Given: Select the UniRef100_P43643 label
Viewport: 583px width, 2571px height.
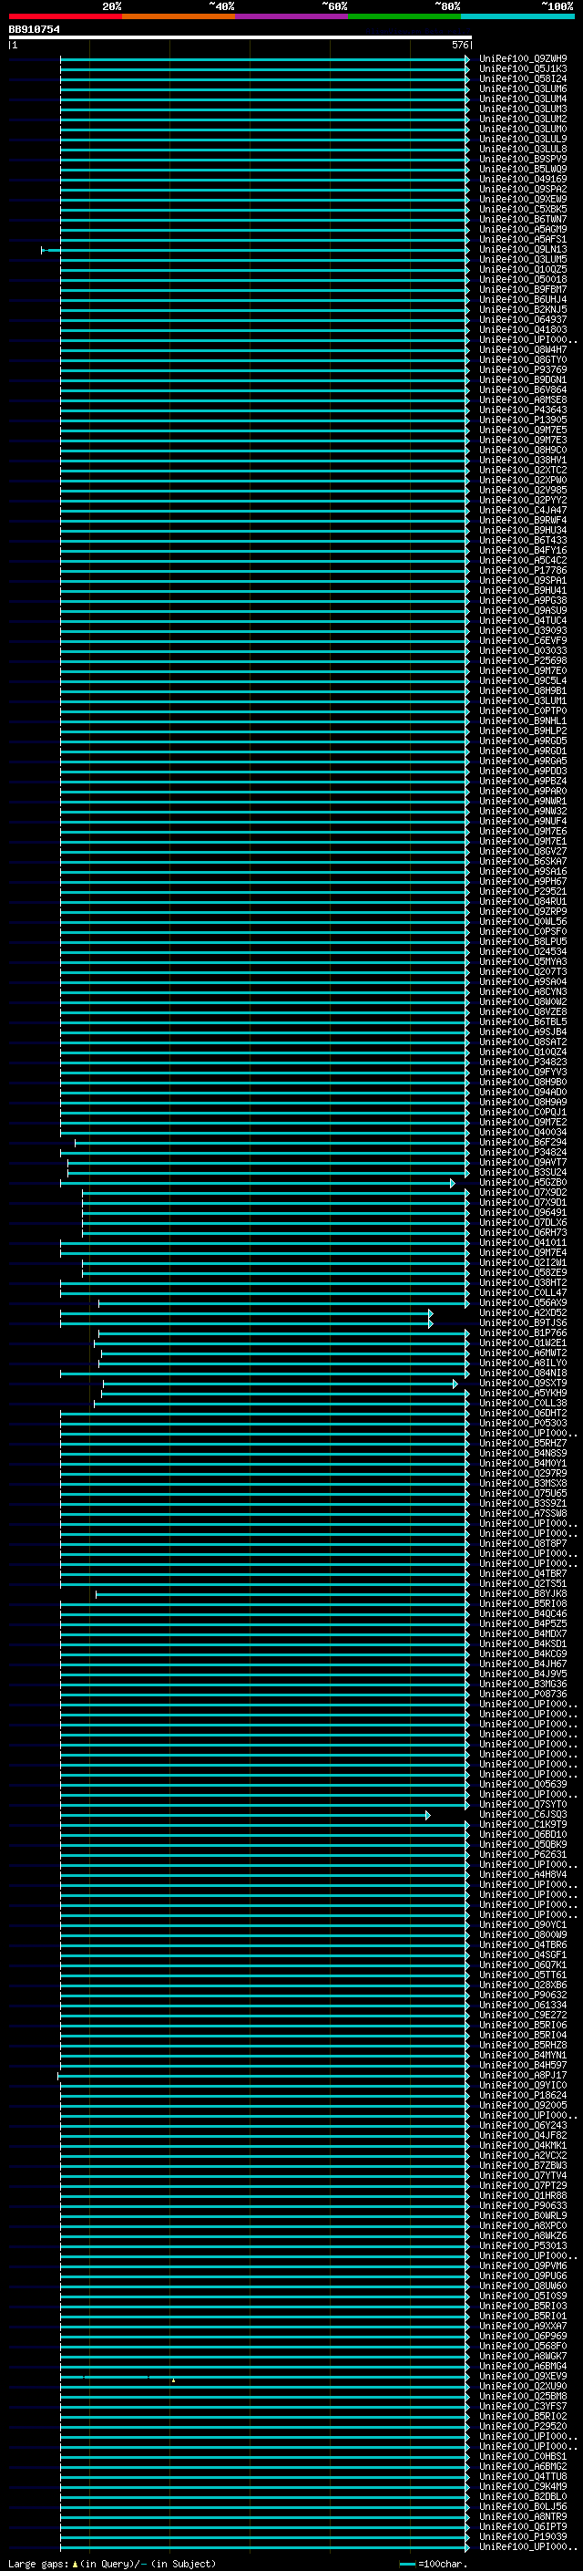Looking at the screenshot, I should (x=522, y=410).
